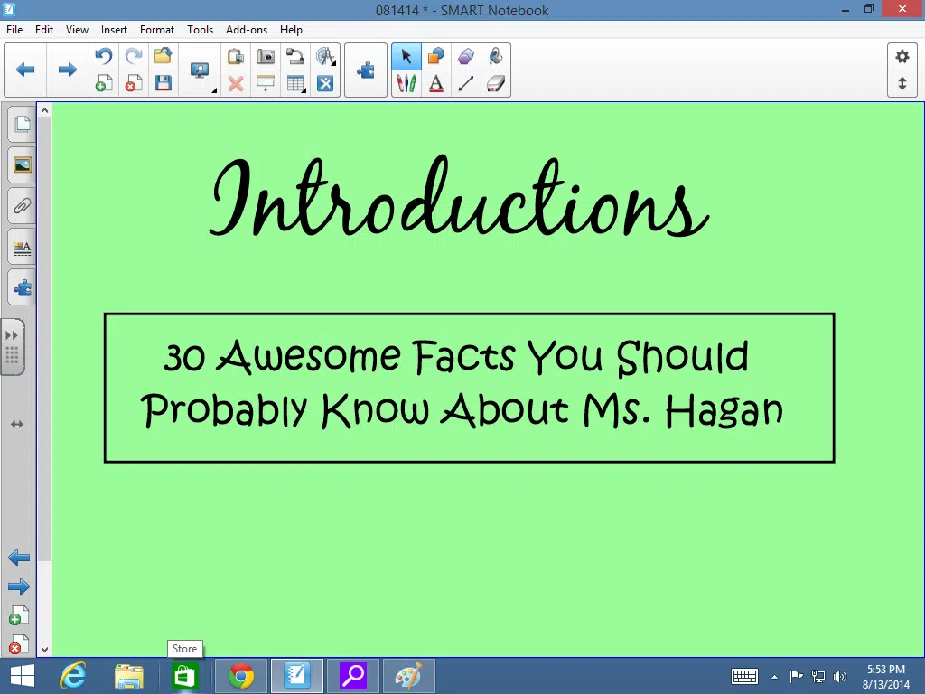Click the sidebar position double-headed arrow

pos(17,425)
